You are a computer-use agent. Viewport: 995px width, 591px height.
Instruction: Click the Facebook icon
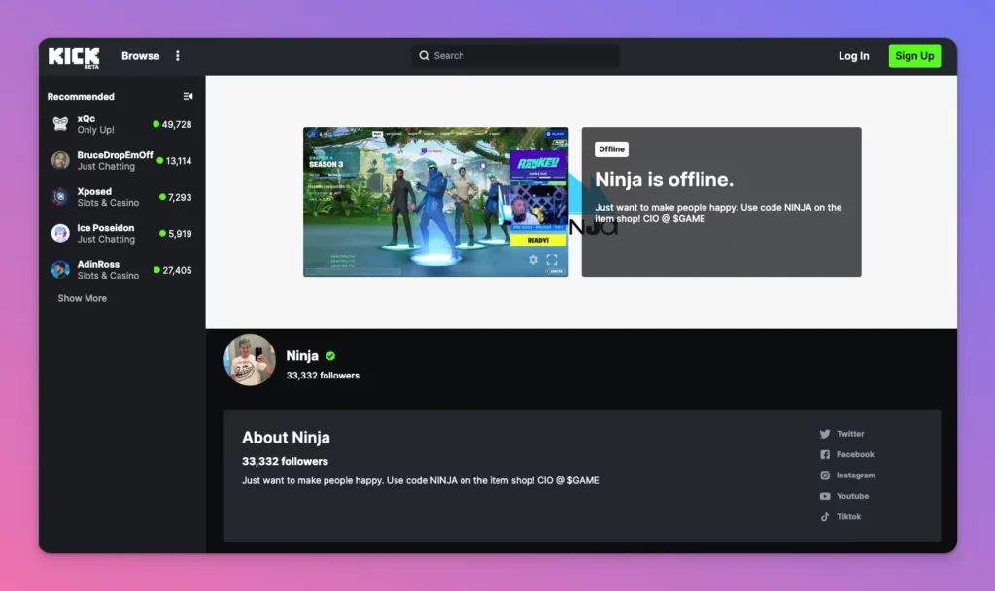pos(825,455)
